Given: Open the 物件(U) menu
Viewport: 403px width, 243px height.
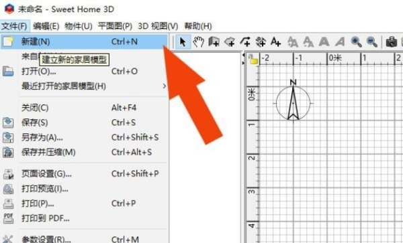Looking at the screenshot, I should [x=79, y=26].
